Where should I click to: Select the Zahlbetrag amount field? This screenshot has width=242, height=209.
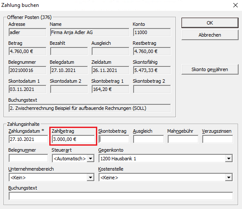click(x=73, y=139)
